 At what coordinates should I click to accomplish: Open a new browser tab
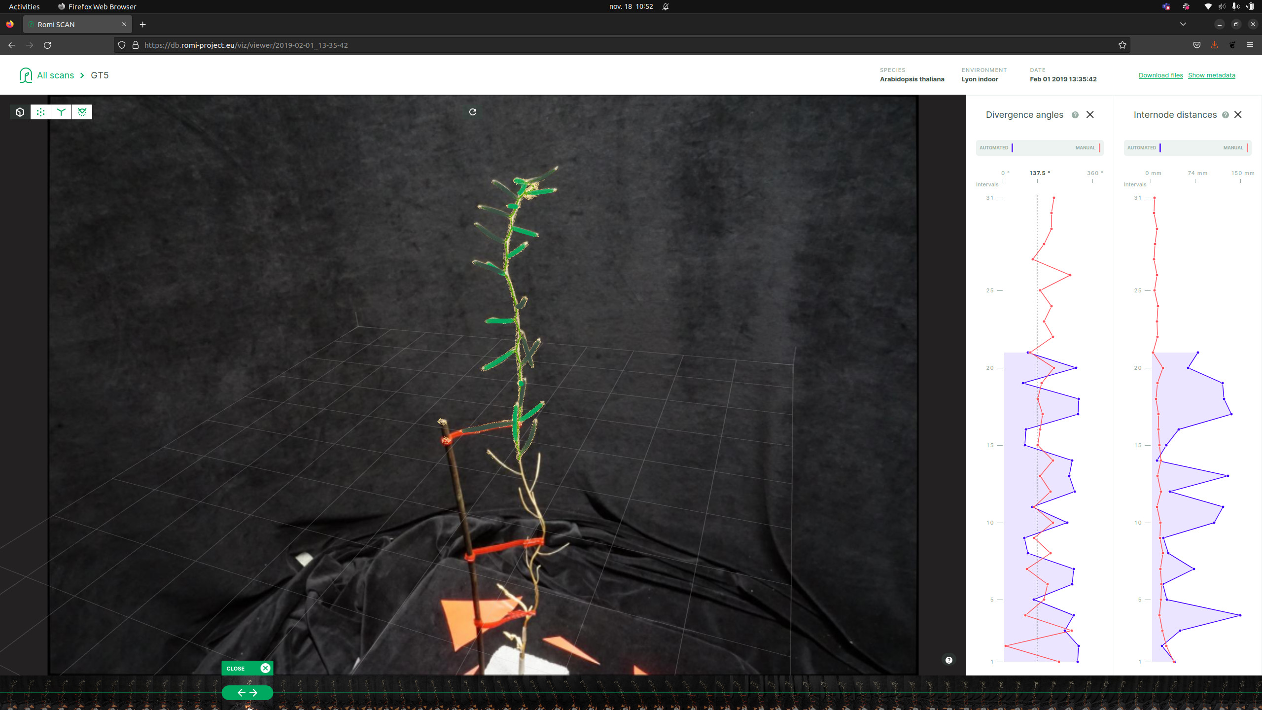[142, 24]
